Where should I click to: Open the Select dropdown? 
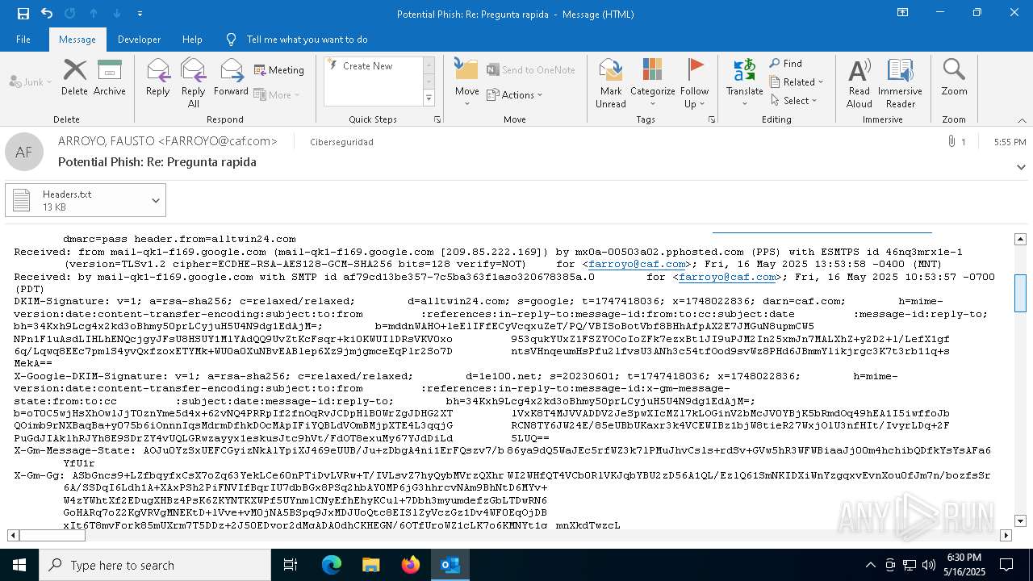[x=794, y=101]
